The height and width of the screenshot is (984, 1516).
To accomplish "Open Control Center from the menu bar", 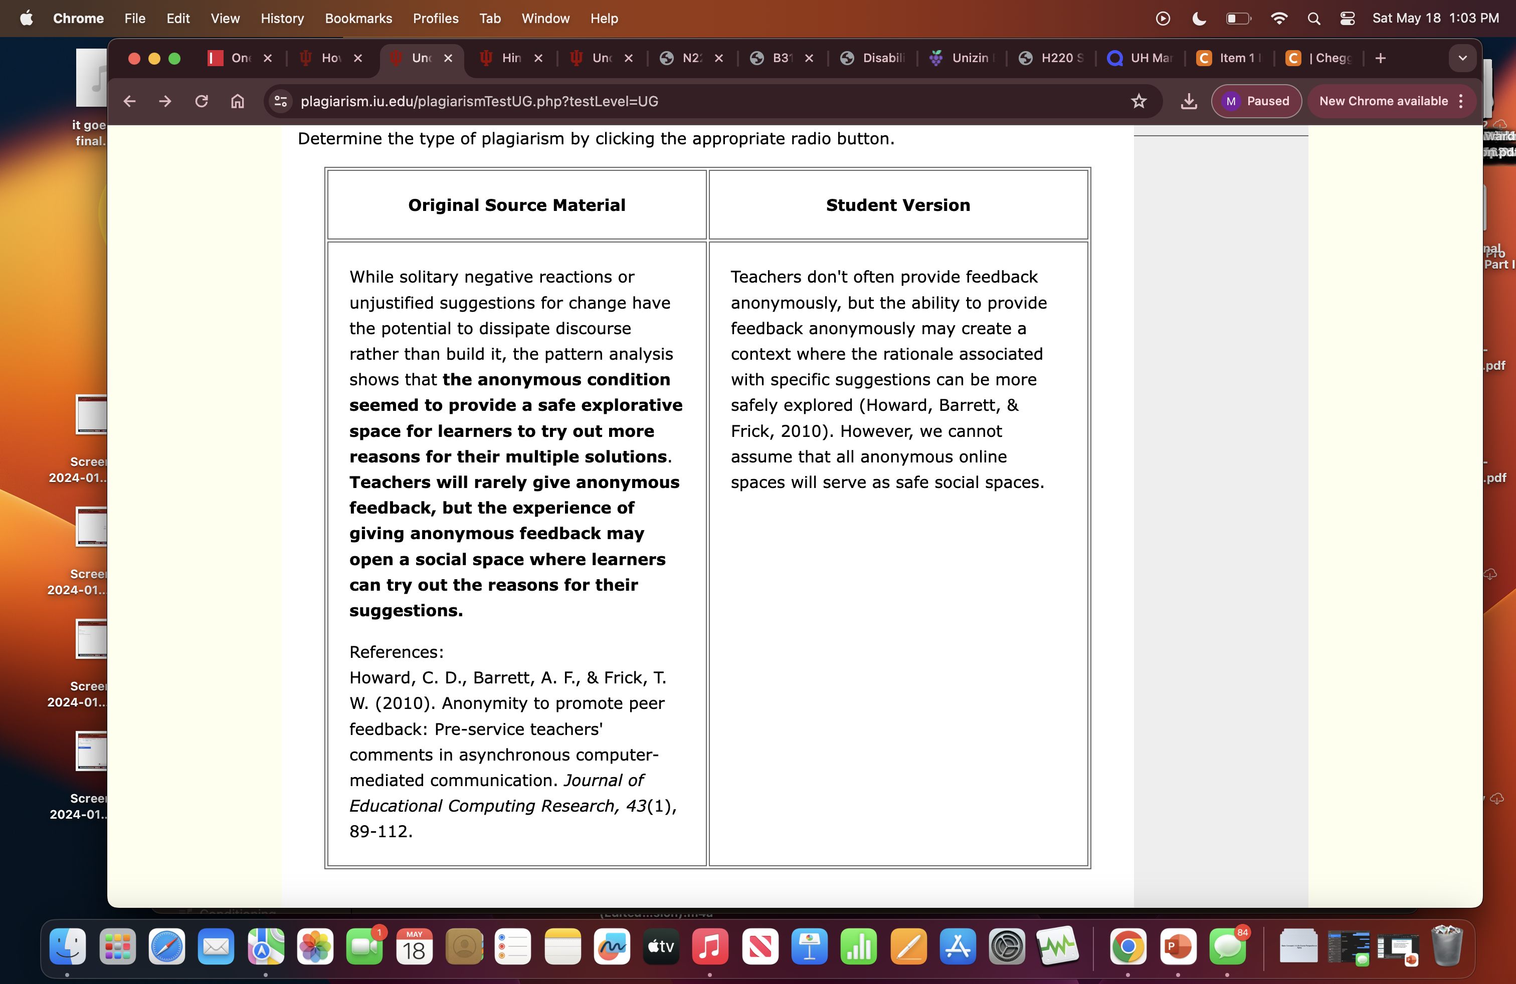I will [x=1347, y=19].
